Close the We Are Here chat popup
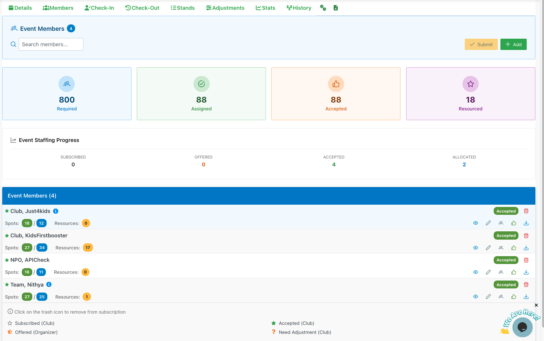 pos(536,305)
